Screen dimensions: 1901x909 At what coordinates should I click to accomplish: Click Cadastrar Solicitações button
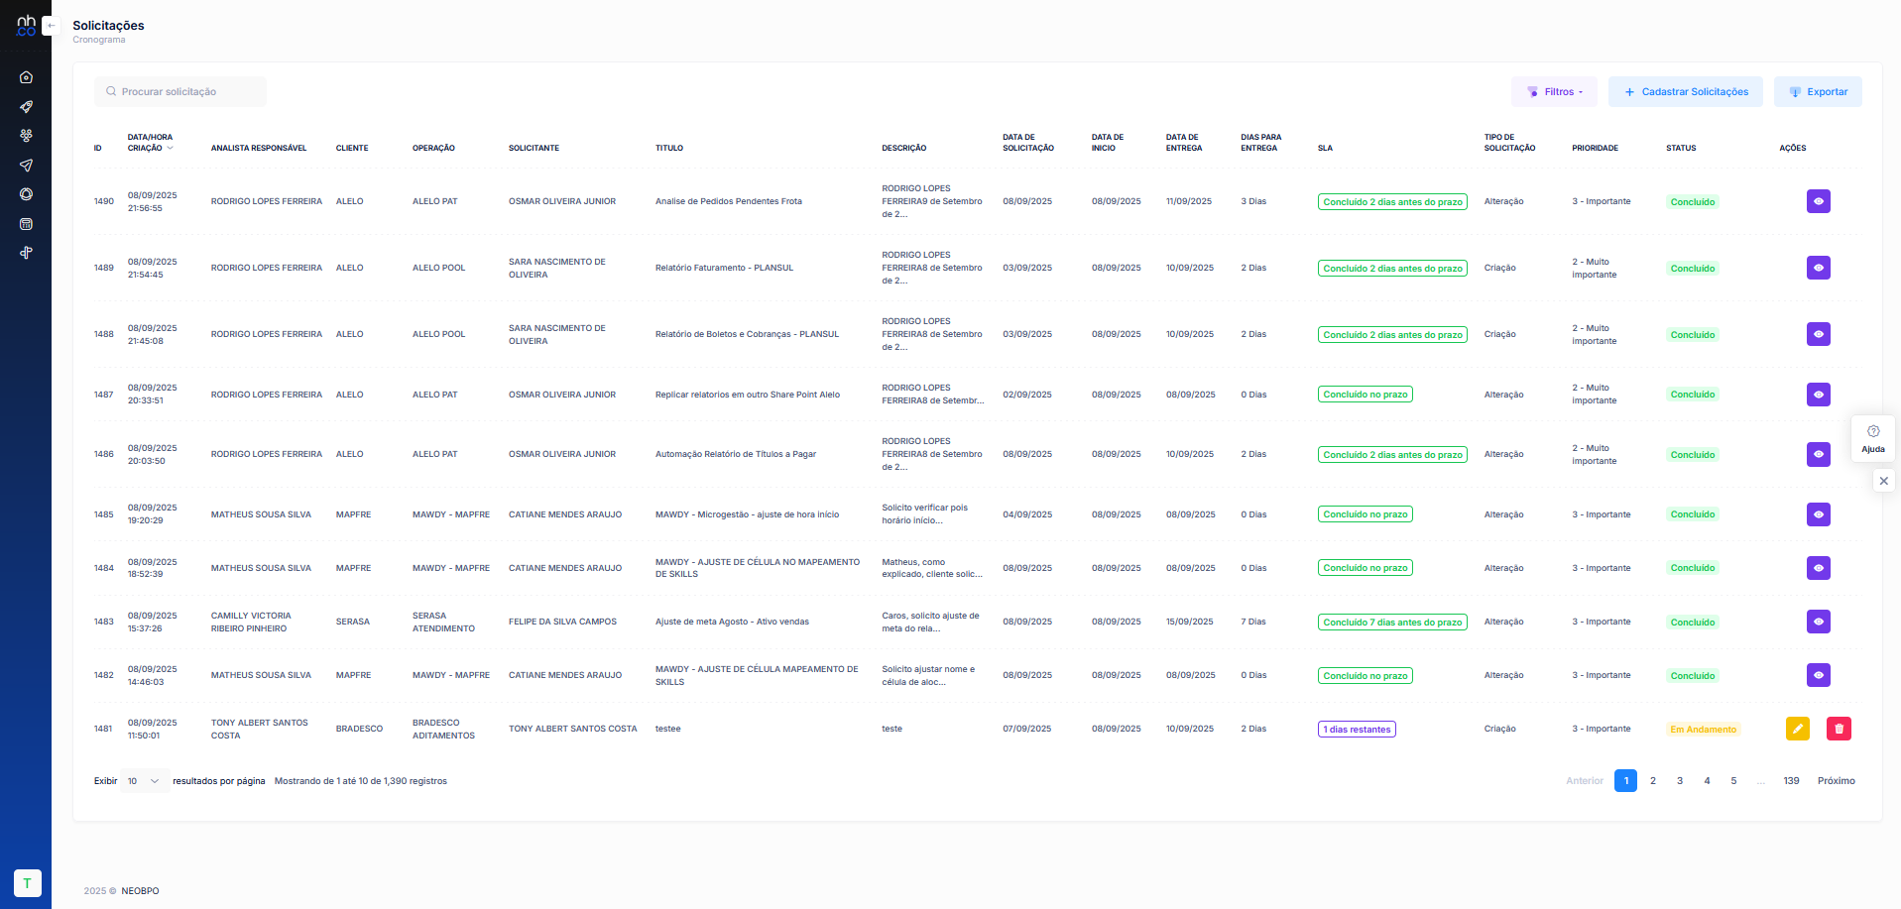tap(1685, 92)
